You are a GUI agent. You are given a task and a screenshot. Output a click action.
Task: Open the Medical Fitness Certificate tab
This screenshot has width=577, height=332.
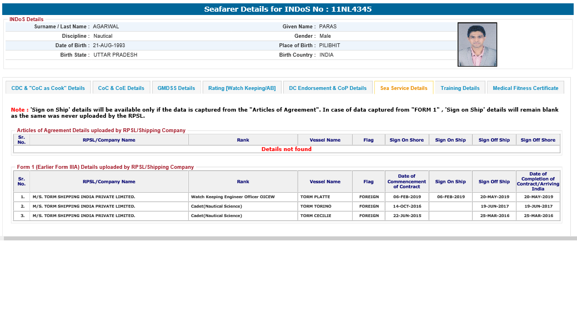point(525,88)
